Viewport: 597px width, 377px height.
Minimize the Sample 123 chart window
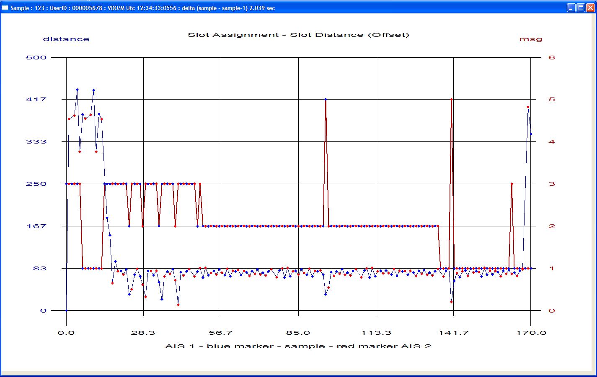pyautogui.click(x=571, y=8)
